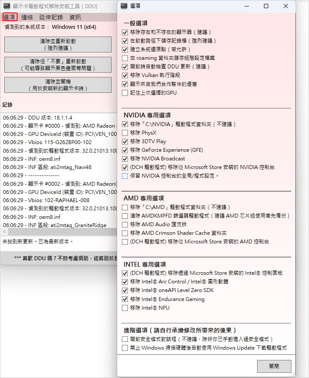Screen dimensions: 309x378
Task: Uncheck 移除存在和不存在的顯示器 option
Action: [124, 32]
